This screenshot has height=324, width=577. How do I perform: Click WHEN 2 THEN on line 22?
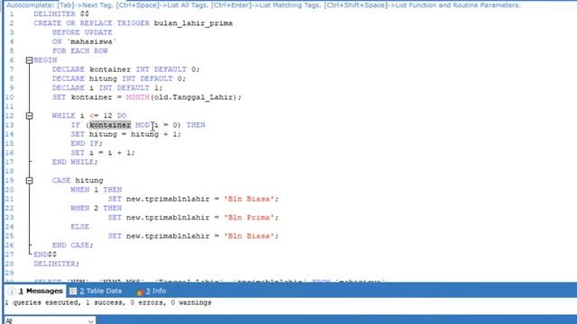click(x=96, y=208)
